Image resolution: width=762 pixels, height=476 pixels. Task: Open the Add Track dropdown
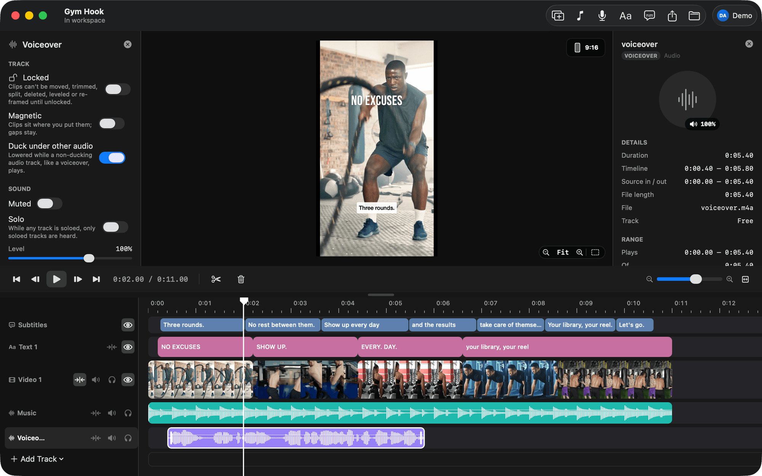37,459
